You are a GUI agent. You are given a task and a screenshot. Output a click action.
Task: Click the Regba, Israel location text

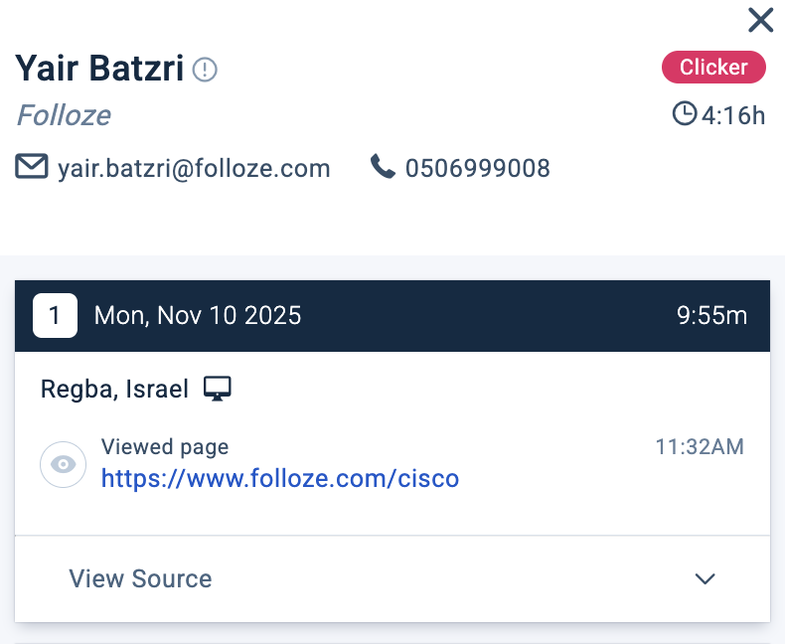coord(114,389)
